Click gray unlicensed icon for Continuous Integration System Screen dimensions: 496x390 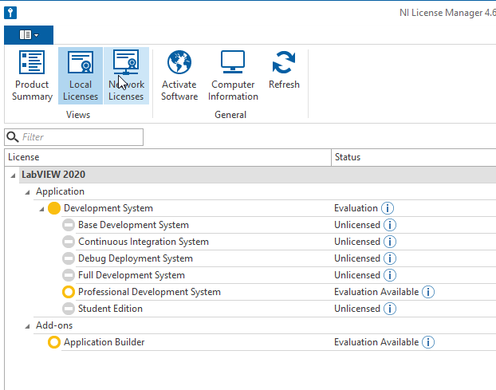pos(69,242)
